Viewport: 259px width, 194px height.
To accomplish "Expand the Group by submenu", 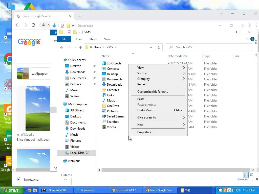I will [x=158, y=79].
